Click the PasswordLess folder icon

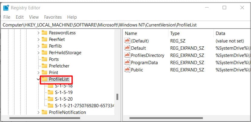[44, 33]
